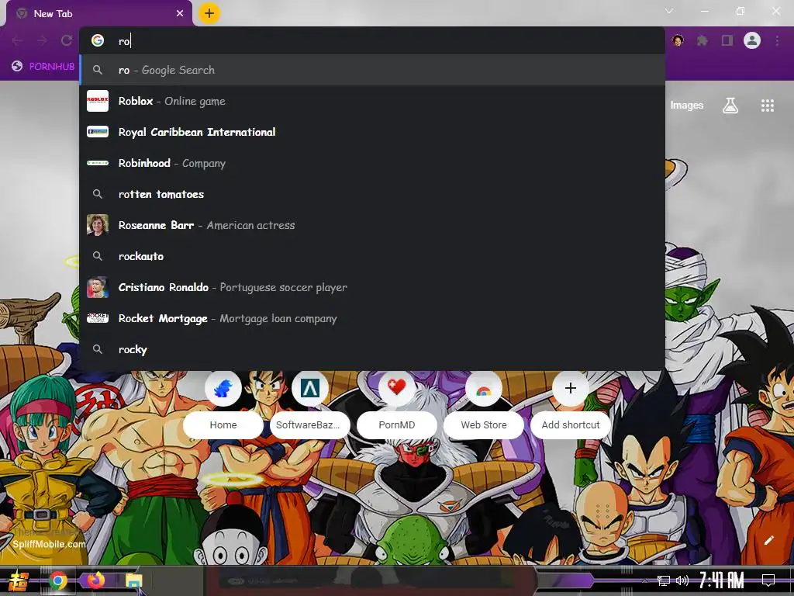Select the rotten tomatoes suggestion

tap(372, 194)
